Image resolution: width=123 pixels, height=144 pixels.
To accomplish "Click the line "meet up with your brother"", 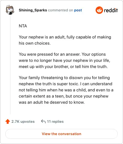I will click(63, 66).
